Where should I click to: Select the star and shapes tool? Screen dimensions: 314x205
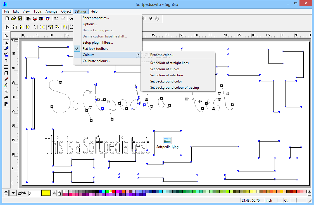coord(6,55)
